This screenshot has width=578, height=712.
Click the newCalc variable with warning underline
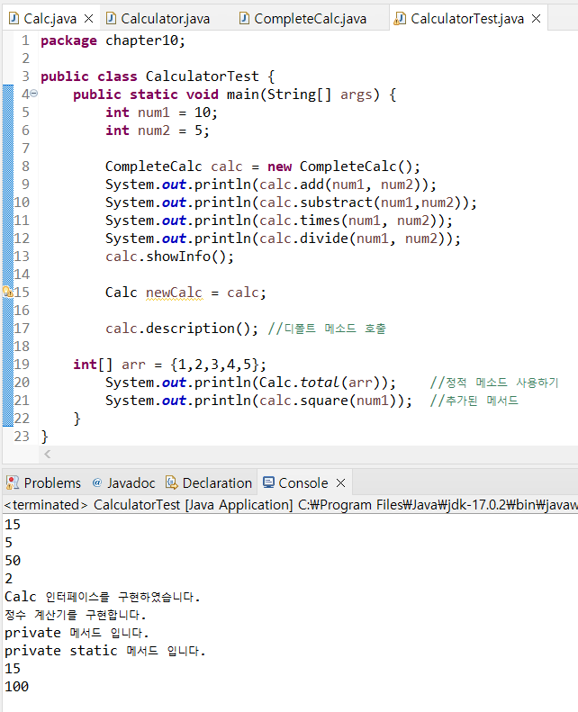pyautogui.click(x=175, y=292)
